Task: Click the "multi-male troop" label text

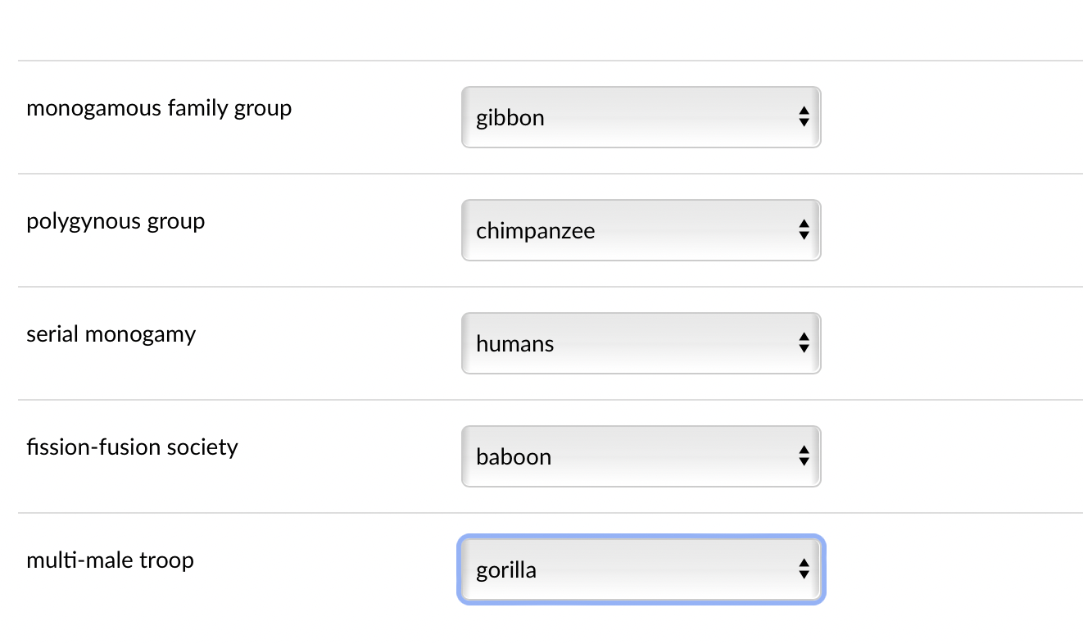Action: pos(110,560)
